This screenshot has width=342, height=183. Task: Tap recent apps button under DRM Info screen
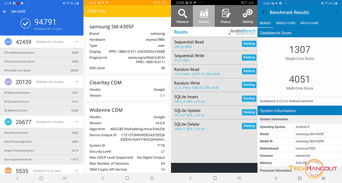152,178
